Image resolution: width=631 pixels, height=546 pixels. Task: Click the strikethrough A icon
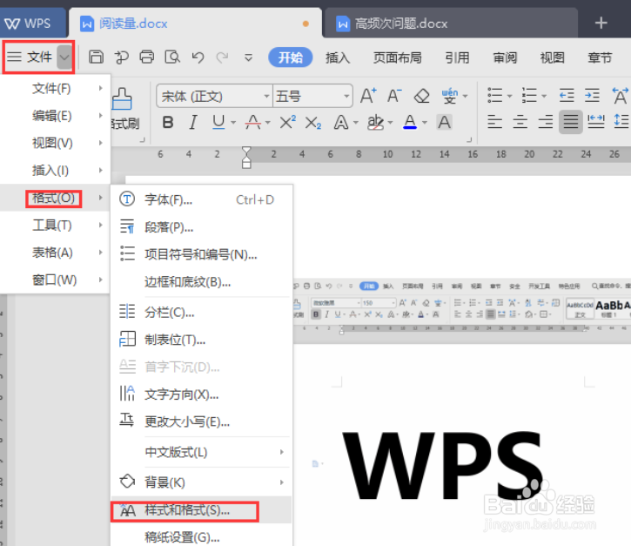point(253,122)
